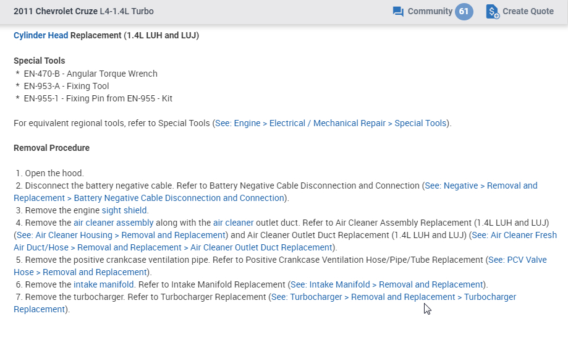Click the Special Tools section heading
This screenshot has height=337, width=568.
click(x=39, y=61)
